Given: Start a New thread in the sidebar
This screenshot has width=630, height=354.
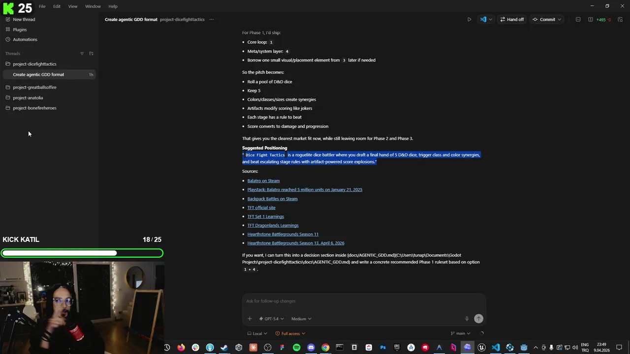Looking at the screenshot, I should pos(20,19).
